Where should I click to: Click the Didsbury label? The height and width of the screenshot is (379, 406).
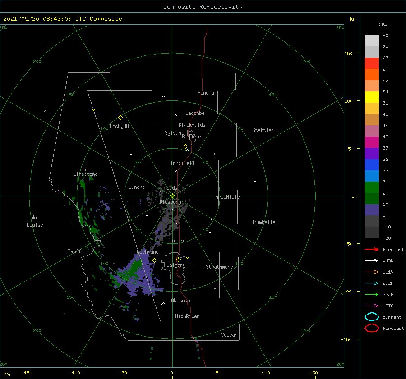(x=170, y=202)
